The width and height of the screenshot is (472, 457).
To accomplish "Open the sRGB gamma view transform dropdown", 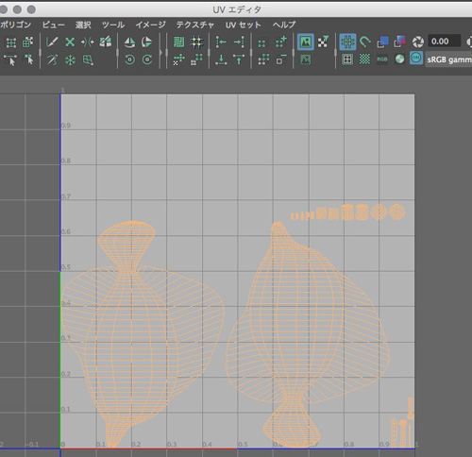I will tap(449, 59).
